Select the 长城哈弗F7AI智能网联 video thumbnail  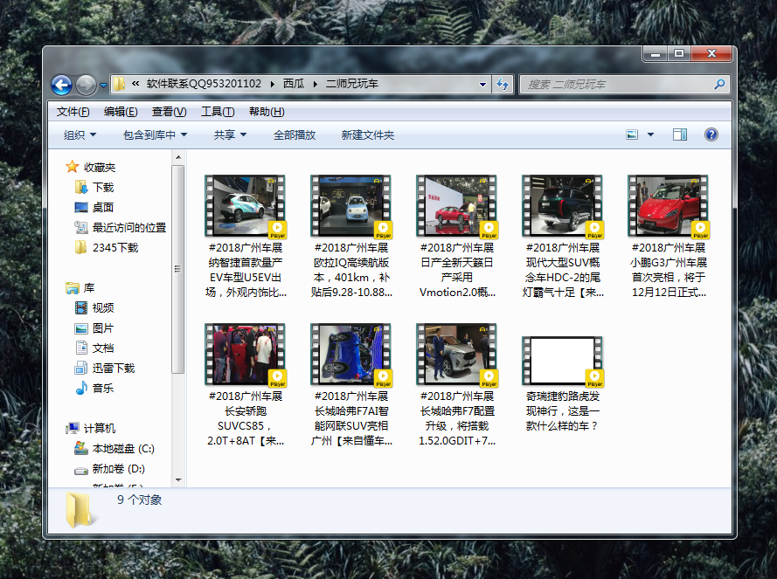pos(350,355)
